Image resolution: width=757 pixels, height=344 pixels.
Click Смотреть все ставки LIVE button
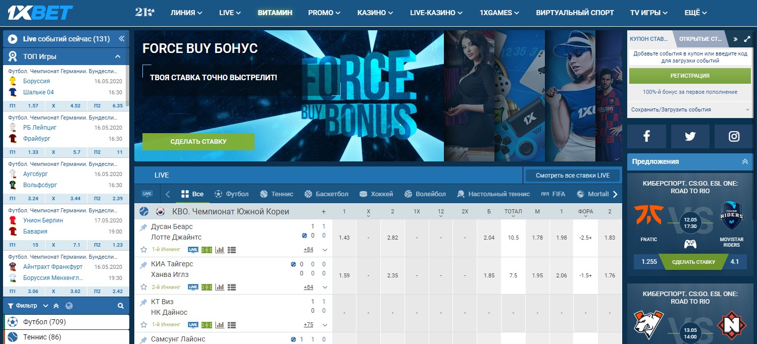(x=572, y=176)
